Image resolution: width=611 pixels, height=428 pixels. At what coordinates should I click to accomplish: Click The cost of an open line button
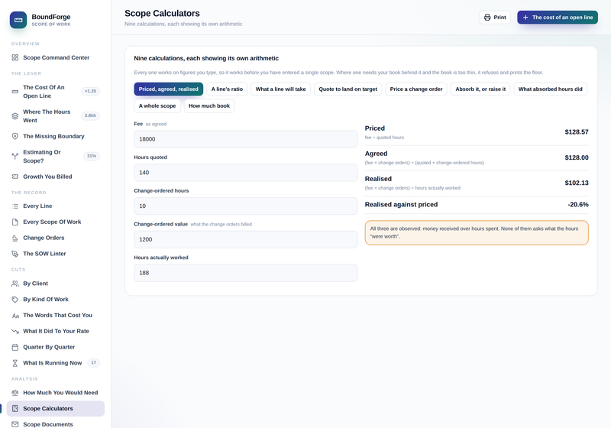click(558, 17)
